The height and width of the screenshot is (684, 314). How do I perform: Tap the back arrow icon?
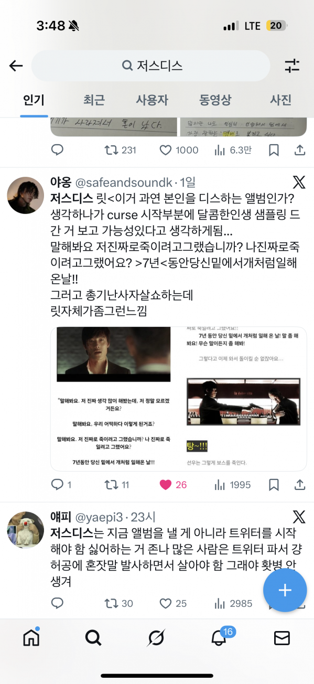[16, 66]
